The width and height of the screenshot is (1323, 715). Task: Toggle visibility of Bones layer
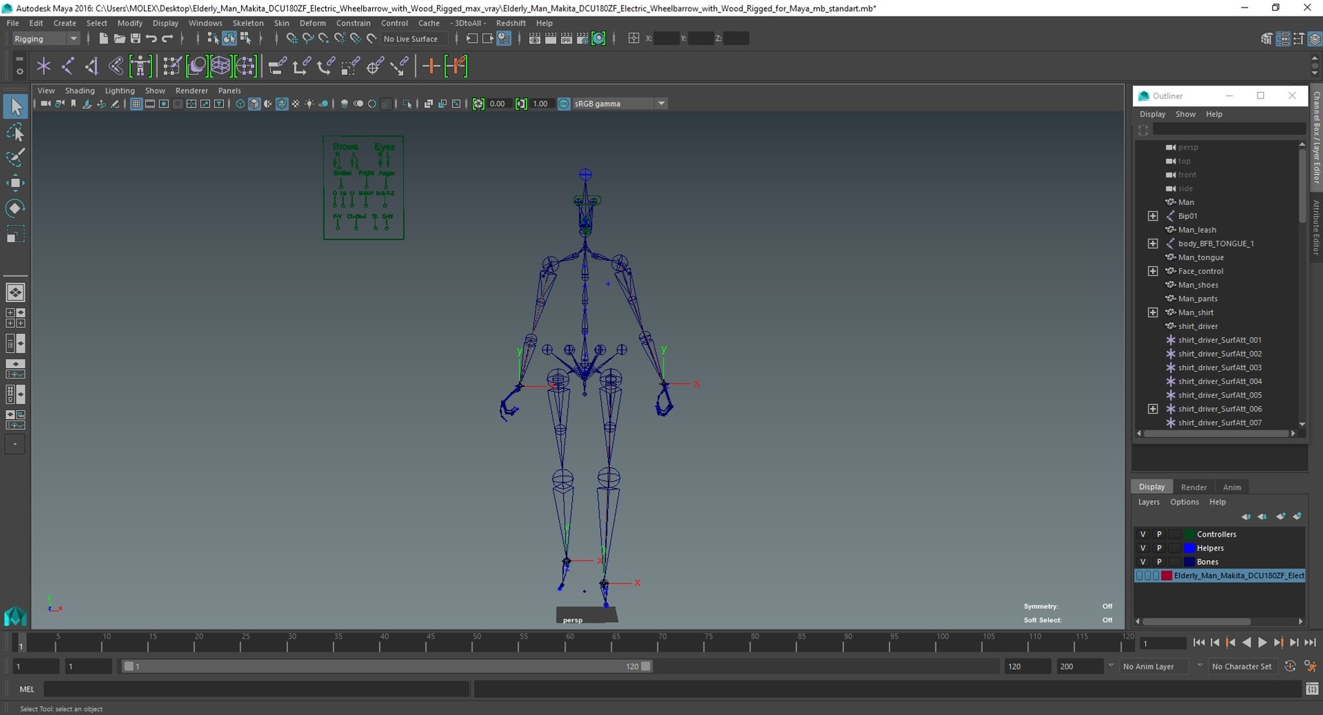point(1142,562)
